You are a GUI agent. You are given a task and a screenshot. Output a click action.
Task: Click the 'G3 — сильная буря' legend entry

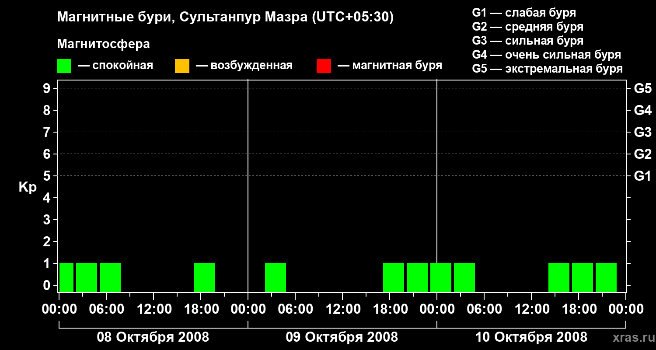(527, 41)
